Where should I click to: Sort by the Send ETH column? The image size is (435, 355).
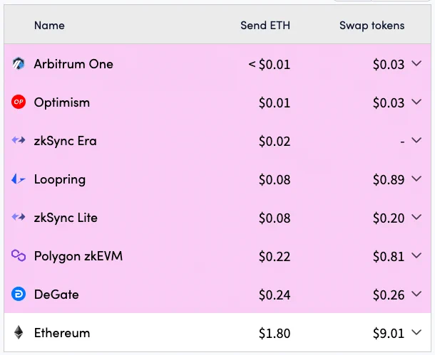[x=265, y=26]
